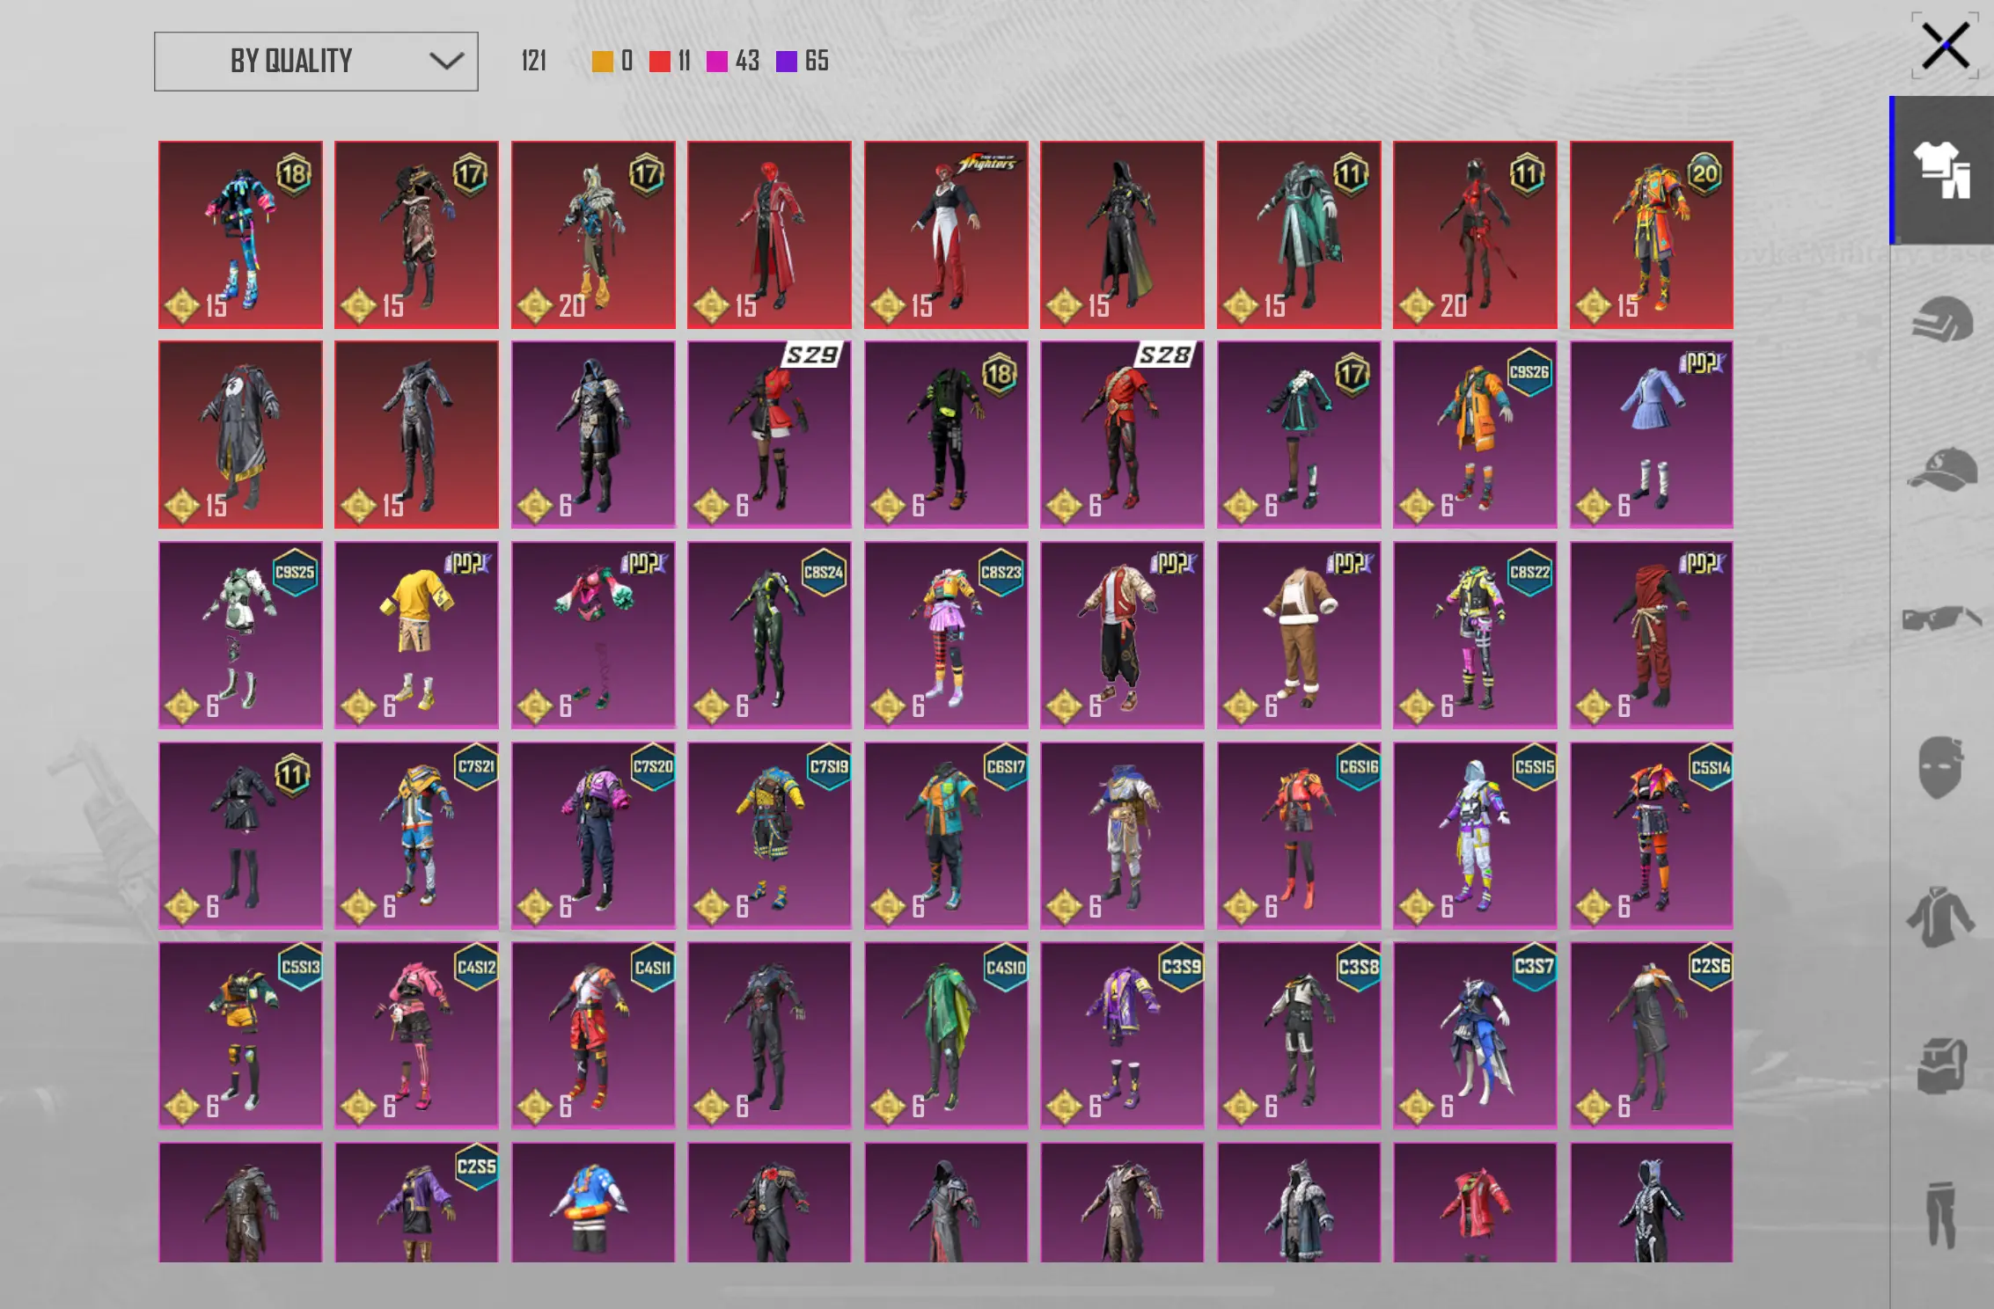
Task: Select the S29 red outfit thumbnail
Action: (769, 435)
